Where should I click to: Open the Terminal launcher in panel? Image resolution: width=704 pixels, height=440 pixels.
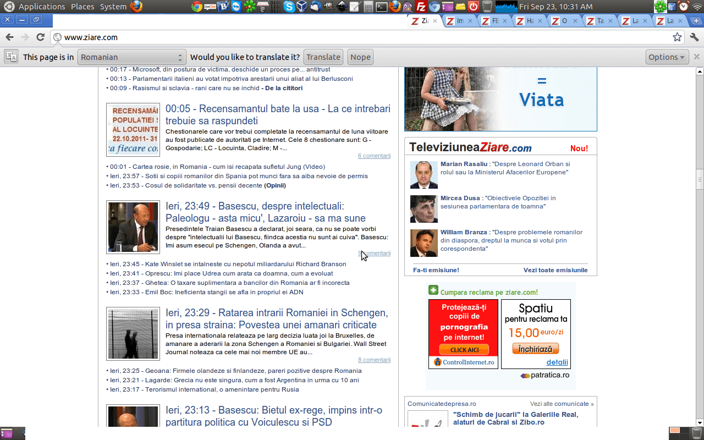click(381, 7)
